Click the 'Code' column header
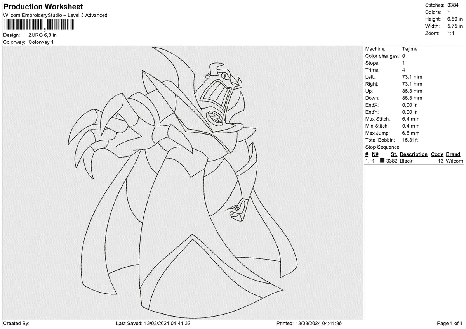This screenshot has height=329, width=466. coord(437,154)
